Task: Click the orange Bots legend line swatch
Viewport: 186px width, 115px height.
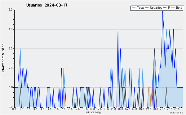Action: click(x=173, y=8)
